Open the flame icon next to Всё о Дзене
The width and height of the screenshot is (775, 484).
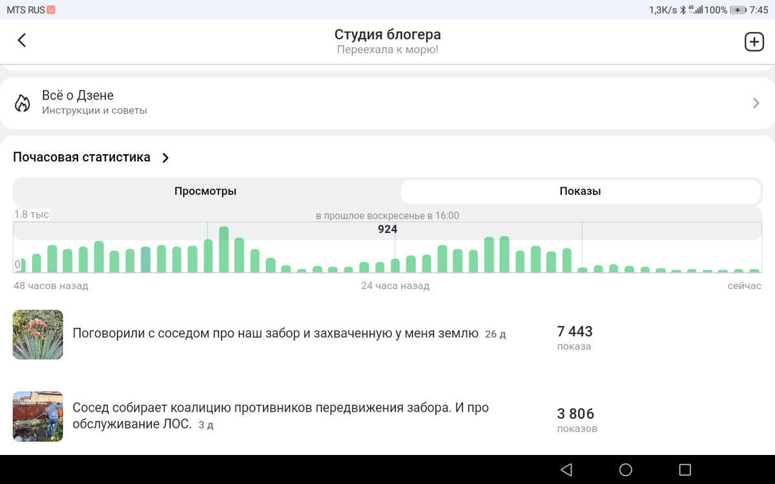pyautogui.click(x=23, y=103)
